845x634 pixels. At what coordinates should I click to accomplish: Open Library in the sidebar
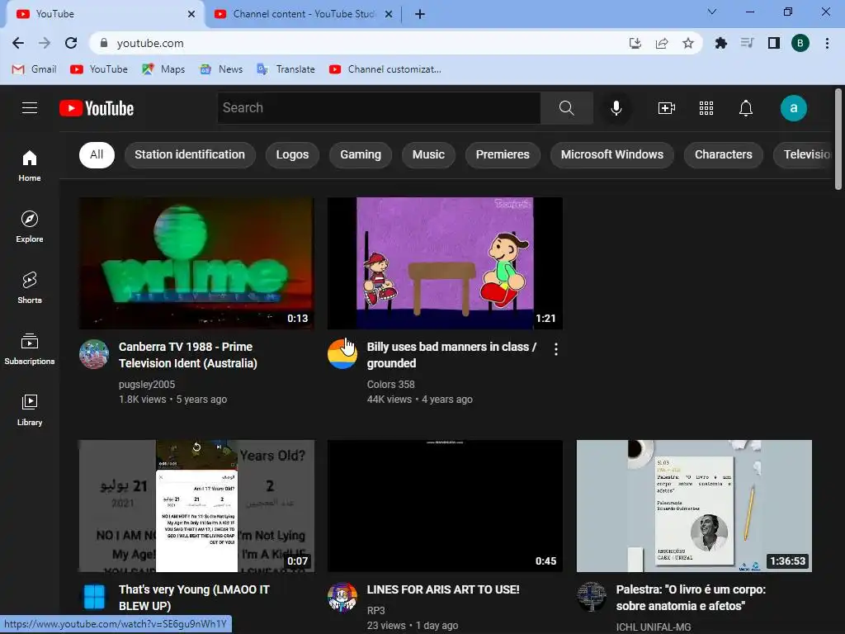[30, 409]
